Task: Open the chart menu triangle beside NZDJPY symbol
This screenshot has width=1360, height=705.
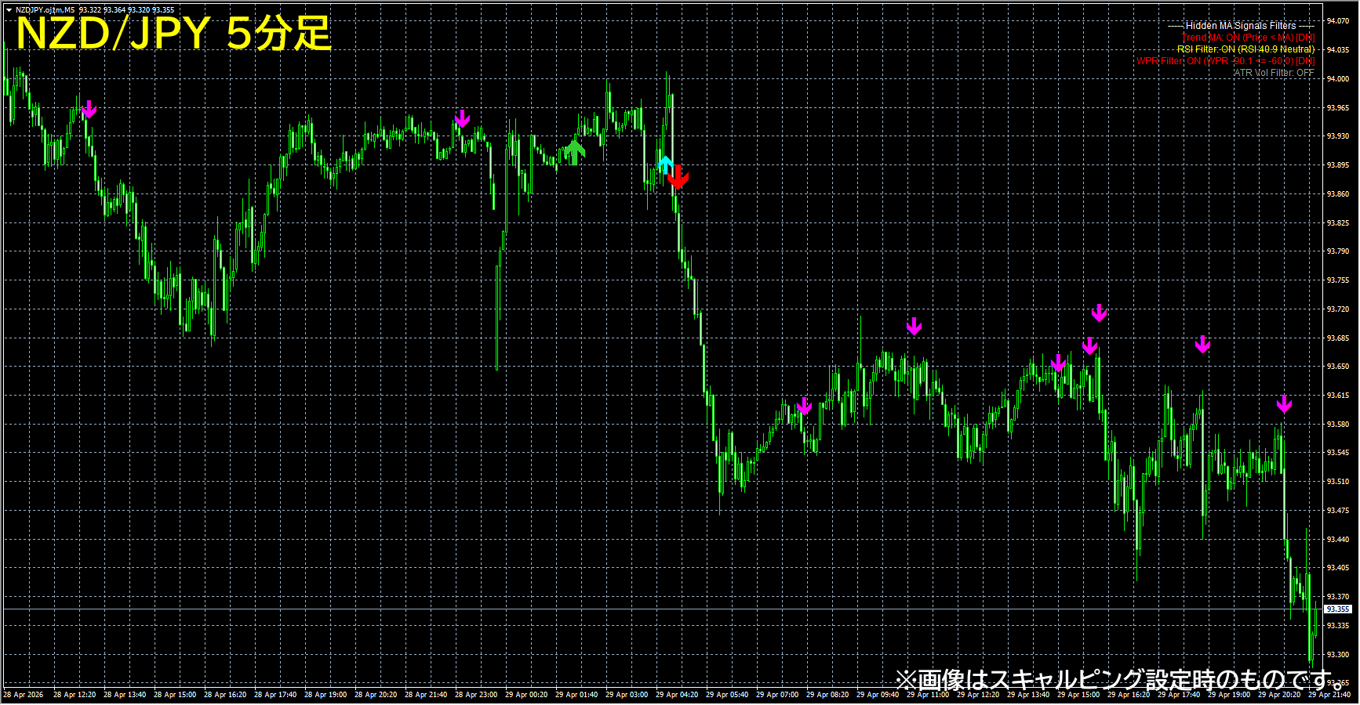Action: click(9, 10)
